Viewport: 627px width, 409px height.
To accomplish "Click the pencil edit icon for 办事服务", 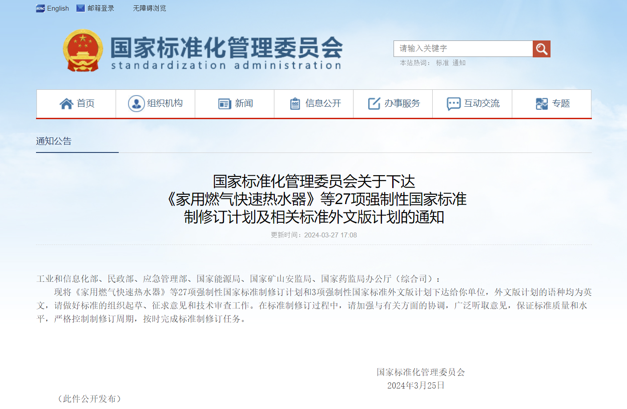I will [x=374, y=104].
